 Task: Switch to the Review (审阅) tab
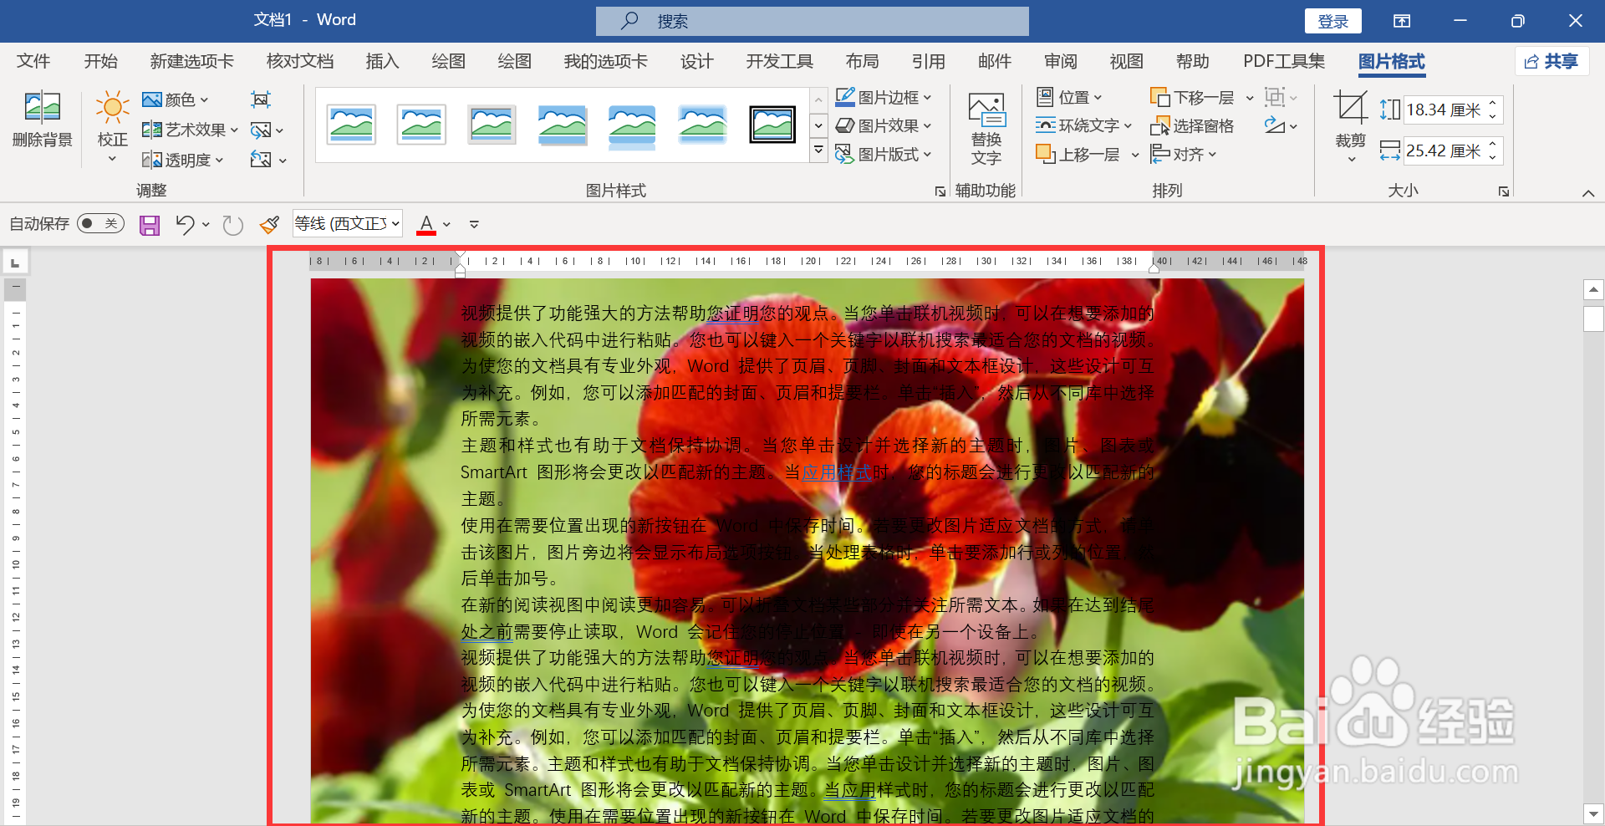tap(1061, 61)
